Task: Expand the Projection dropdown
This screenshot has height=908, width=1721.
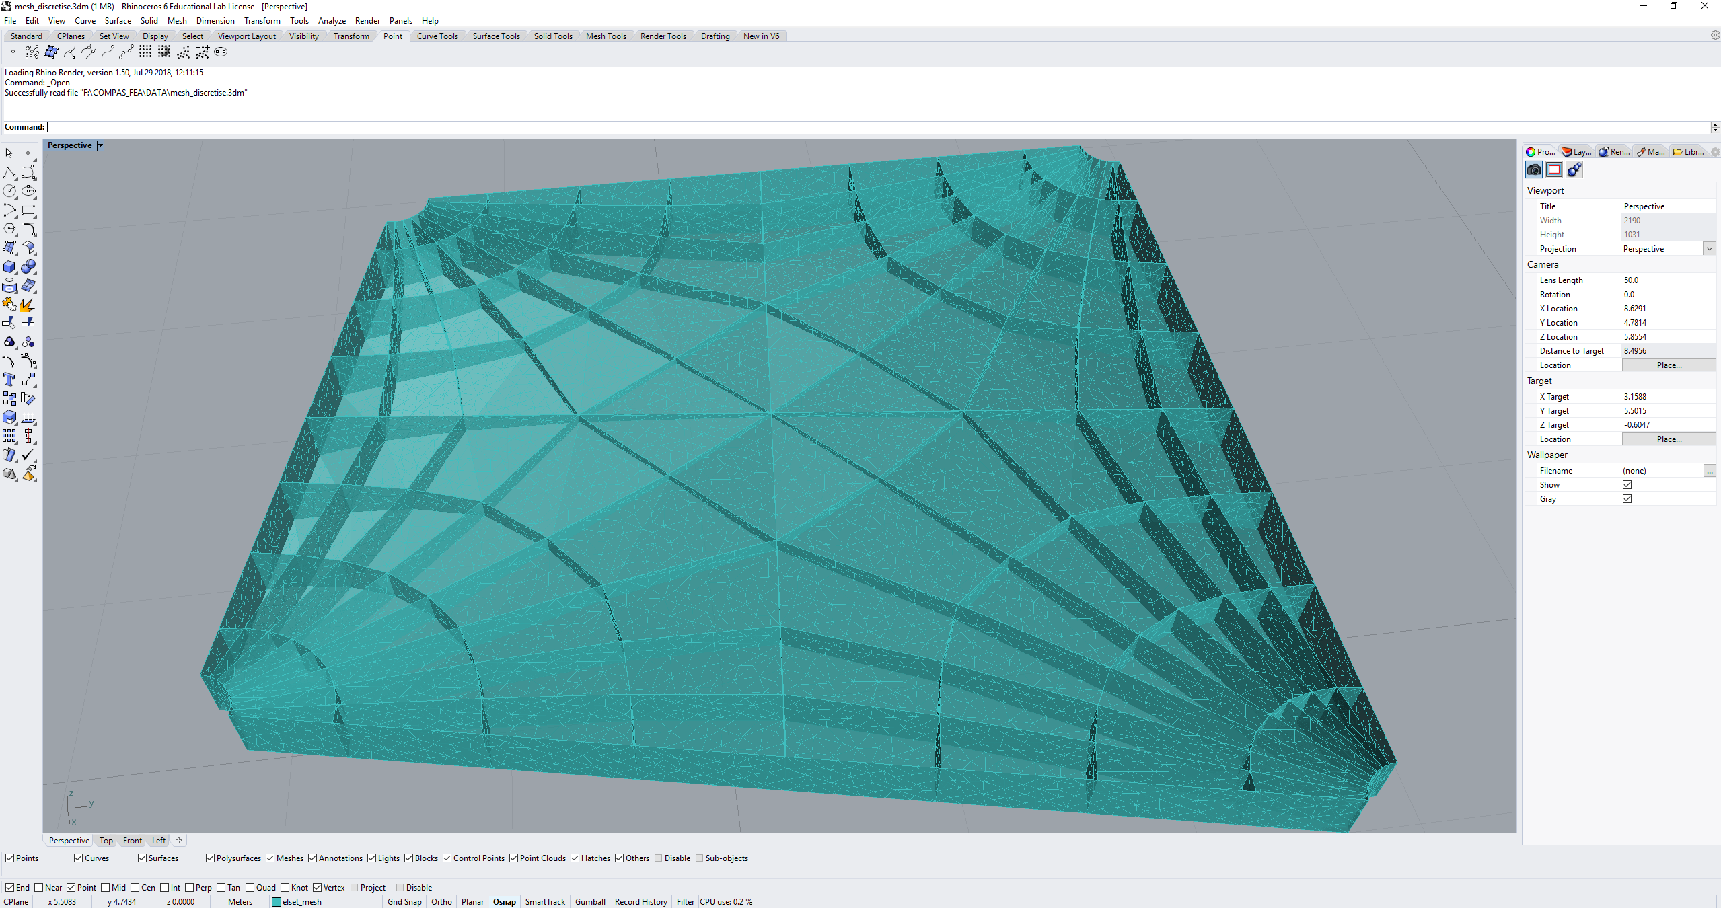Action: (x=1709, y=249)
